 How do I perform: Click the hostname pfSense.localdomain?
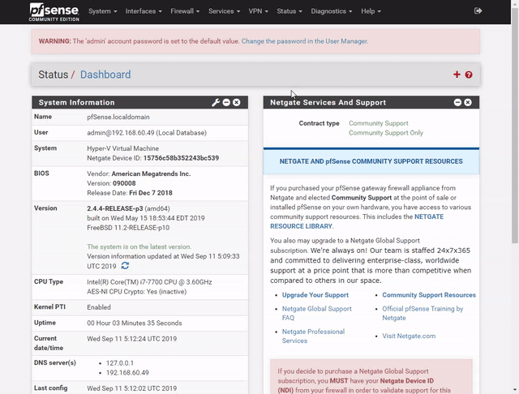(x=118, y=117)
